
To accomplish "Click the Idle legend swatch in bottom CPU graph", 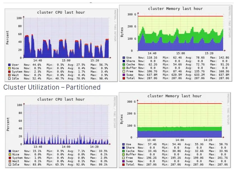I will click(10, 164).
